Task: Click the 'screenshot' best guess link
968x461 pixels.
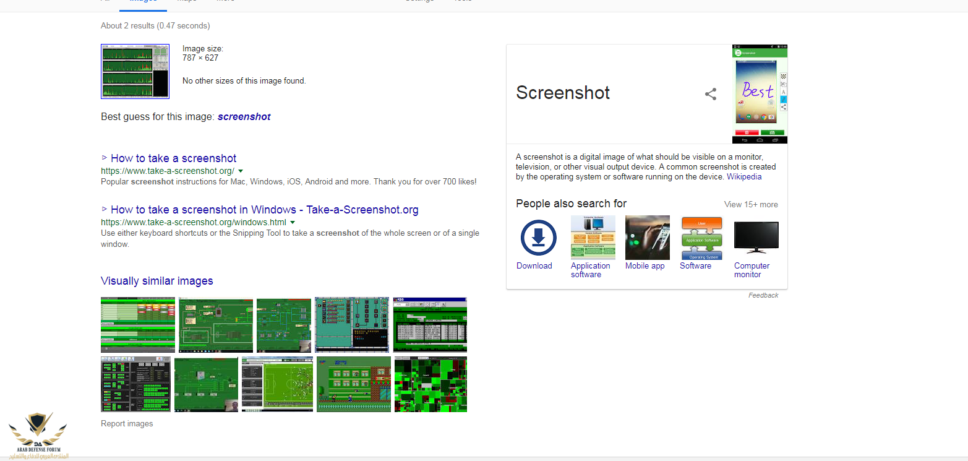Action: tap(244, 116)
